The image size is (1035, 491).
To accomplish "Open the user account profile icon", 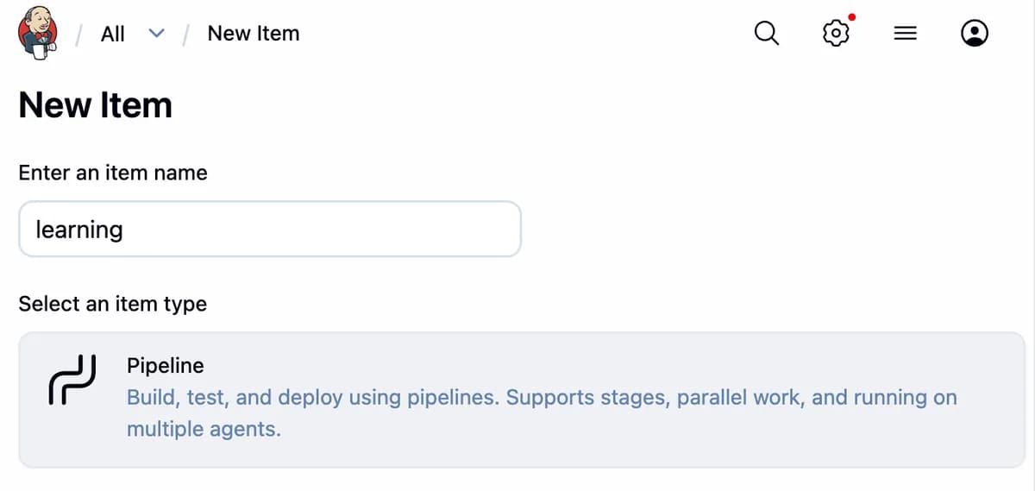I will pos(975,34).
